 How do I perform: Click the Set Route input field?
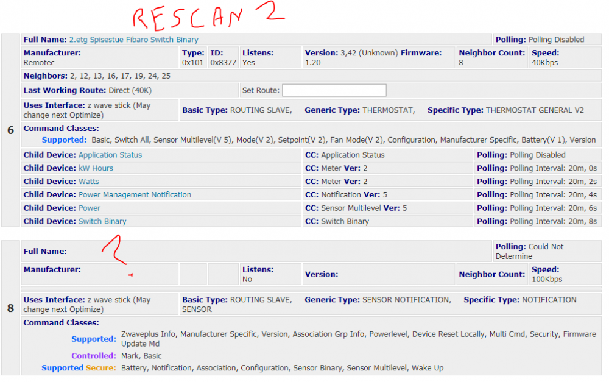click(334, 90)
